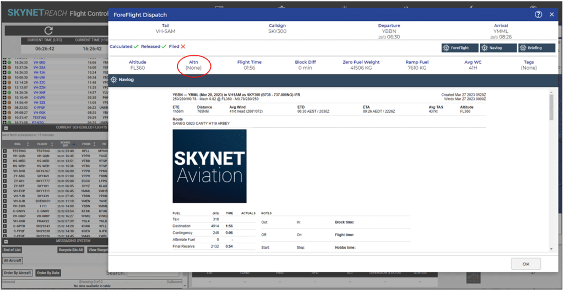Image resolution: width=564 pixels, height=290 pixels.
Task: Click the gear icon on Navlog button
Action: pyautogui.click(x=485, y=48)
